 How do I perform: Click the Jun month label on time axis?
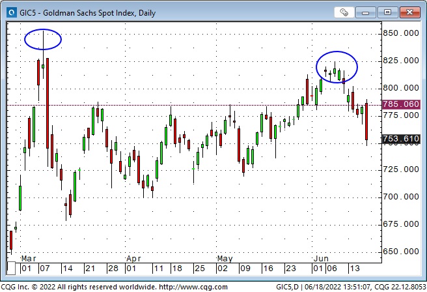tap(321, 259)
